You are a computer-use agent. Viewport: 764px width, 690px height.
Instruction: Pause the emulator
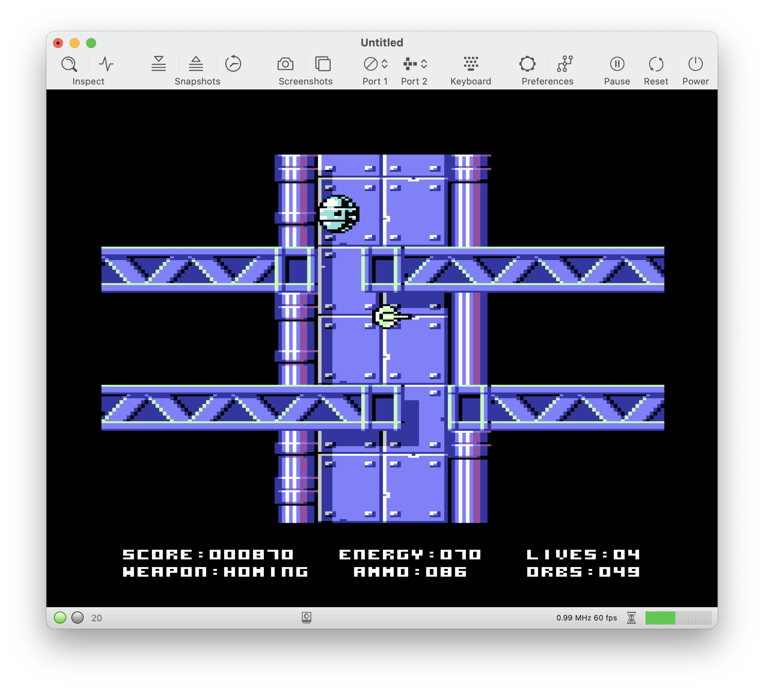[x=617, y=64]
